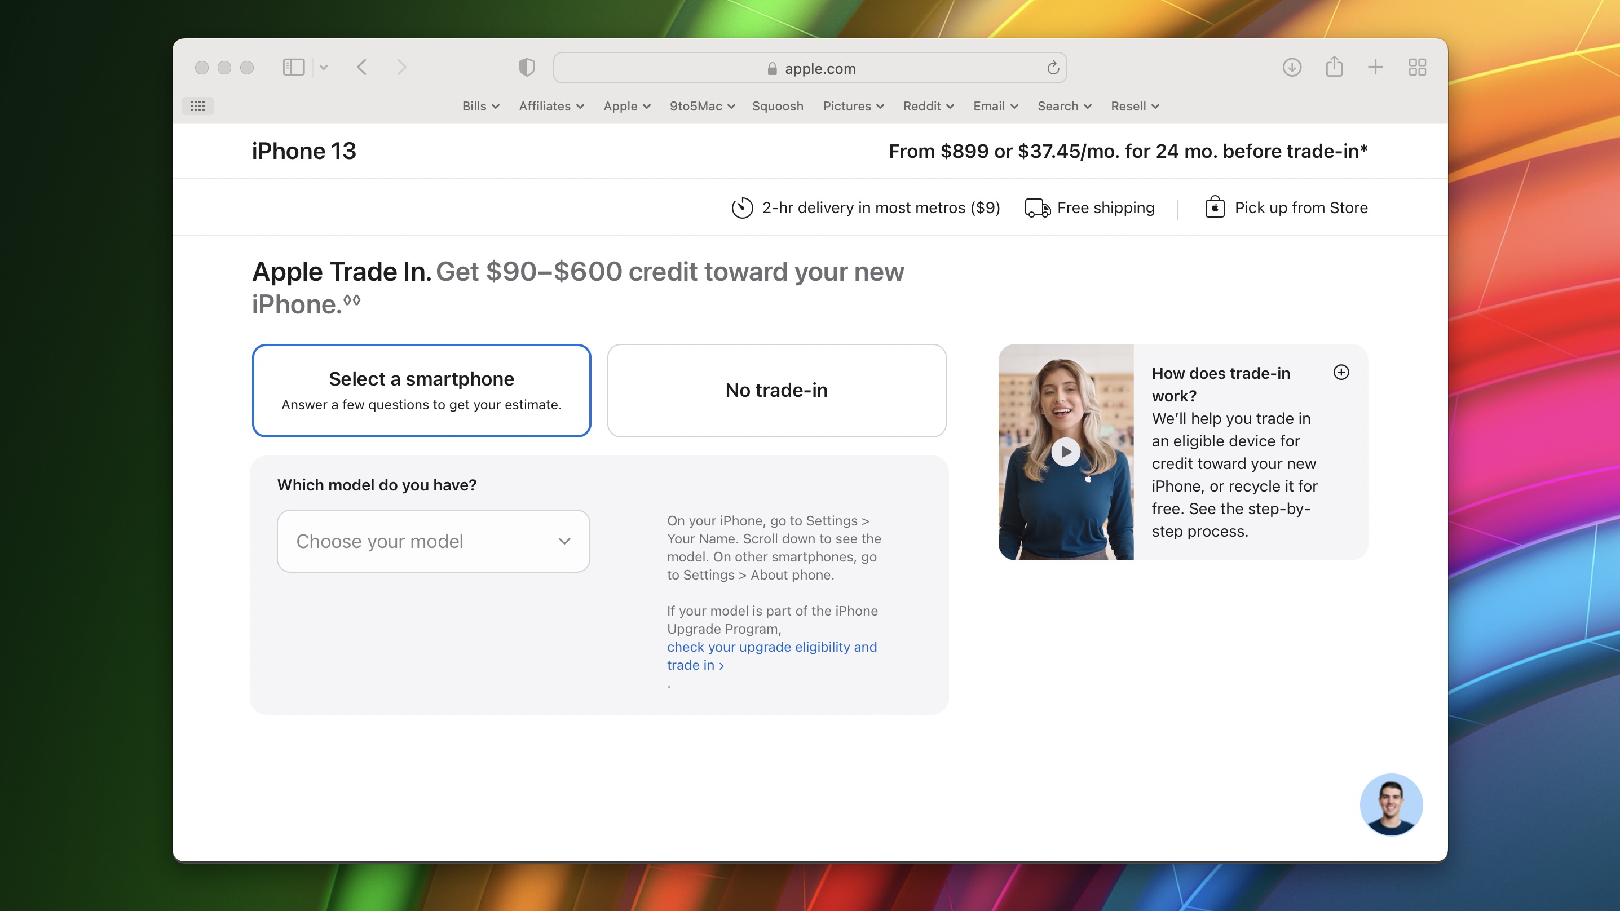Expand the "How does trade-in work?" details
Image resolution: width=1620 pixels, height=911 pixels.
[1342, 372]
